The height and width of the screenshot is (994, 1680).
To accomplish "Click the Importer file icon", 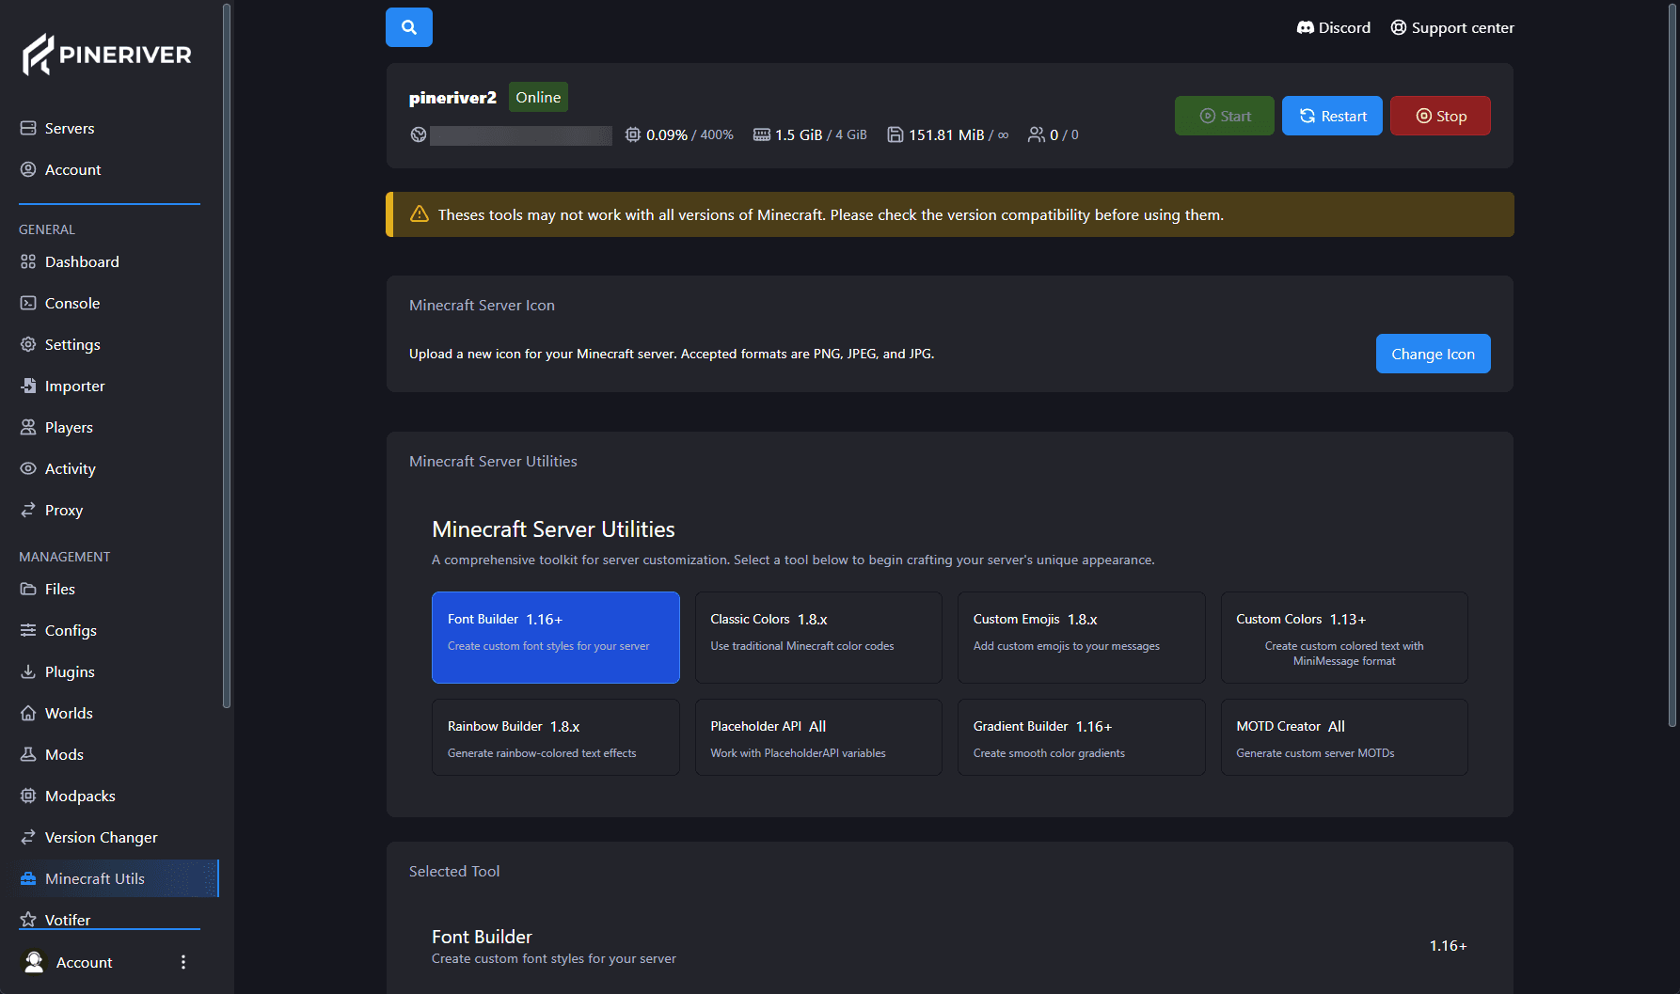I will [28, 386].
